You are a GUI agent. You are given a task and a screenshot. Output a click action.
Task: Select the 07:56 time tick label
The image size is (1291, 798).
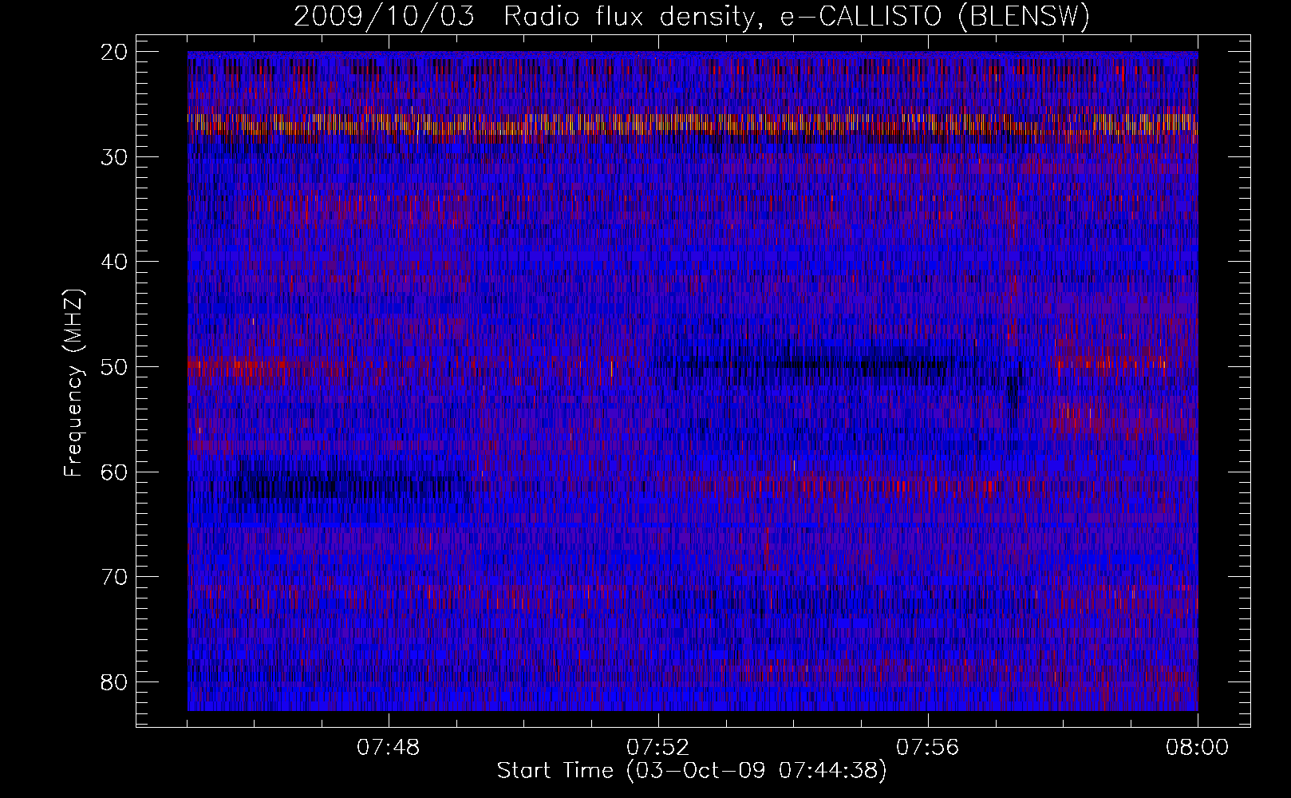click(928, 748)
